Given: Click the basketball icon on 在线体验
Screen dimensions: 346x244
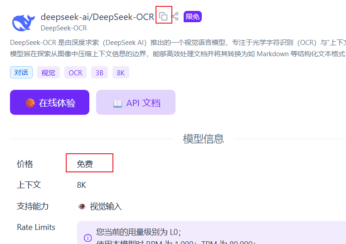Looking at the screenshot, I should [x=30, y=103].
